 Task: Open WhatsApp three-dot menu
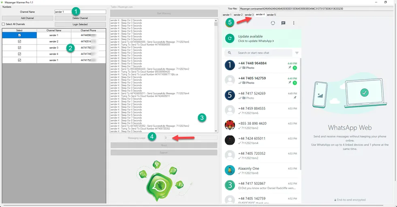pos(294,23)
